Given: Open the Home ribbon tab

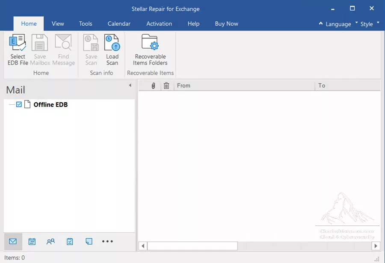Looking at the screenshot, I should coord(29,24).
